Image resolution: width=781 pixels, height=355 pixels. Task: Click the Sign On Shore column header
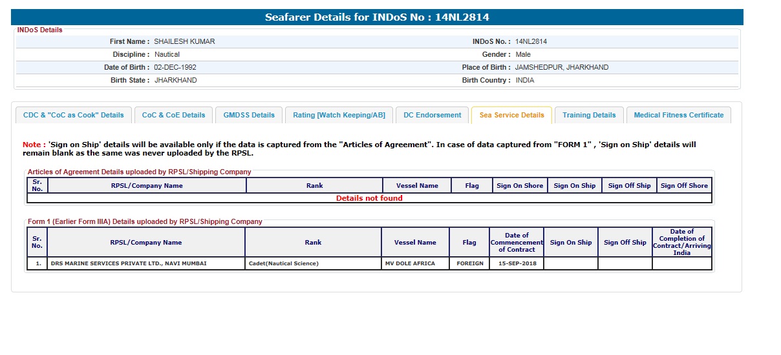coord(520,186)
